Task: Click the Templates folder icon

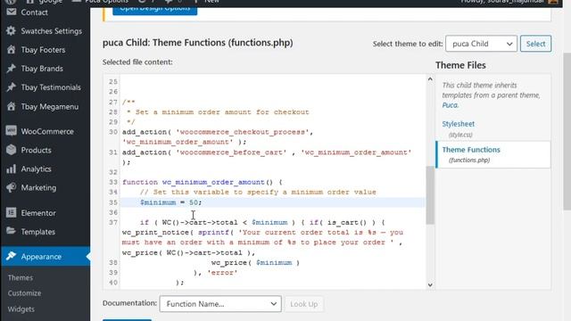Action: coord(12,232)
